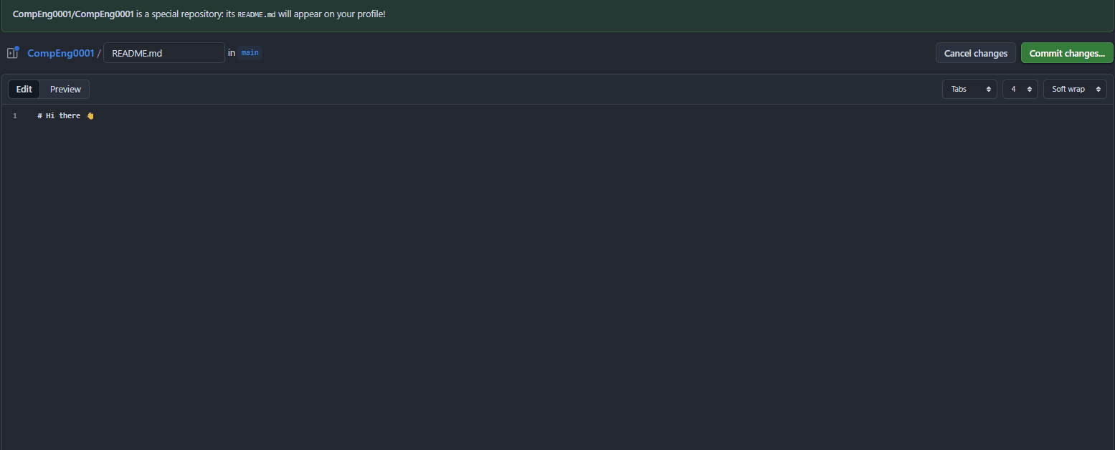
Task: Switch to the Edit tab
Action: click(24, 90)
